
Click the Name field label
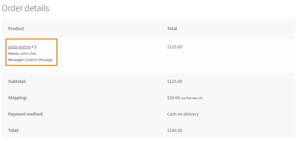14,54
